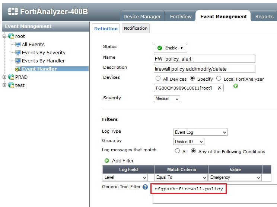Select Events By Handler in the tree
This screenshot has height=207, width=277.
(x=43, y=61)
